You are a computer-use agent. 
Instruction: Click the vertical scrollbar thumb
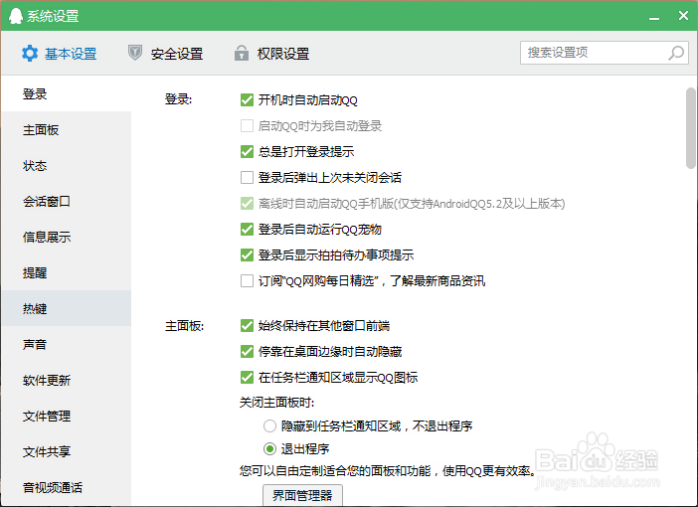[690, 128]
